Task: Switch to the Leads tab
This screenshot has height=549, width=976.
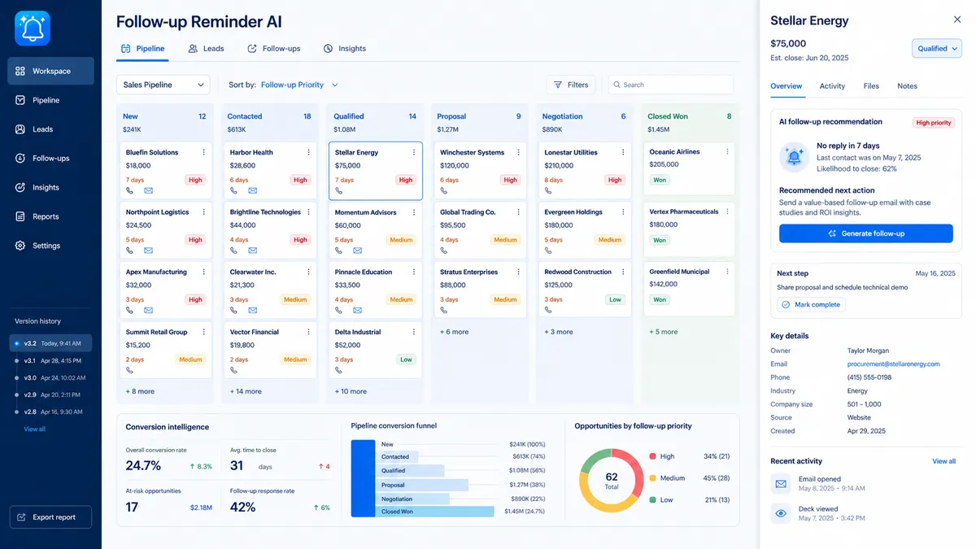Action: (x=206, y=49)
